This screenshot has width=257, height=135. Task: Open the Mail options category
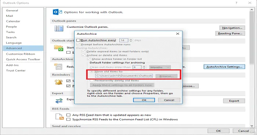pos(10,16)
